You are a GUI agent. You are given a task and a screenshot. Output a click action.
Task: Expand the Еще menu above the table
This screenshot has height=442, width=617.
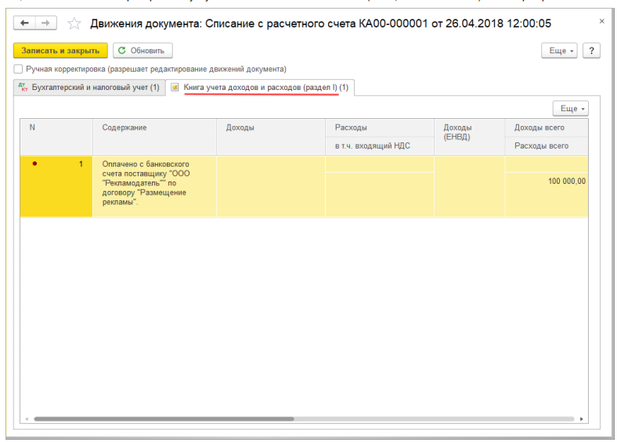coord(571,109)
